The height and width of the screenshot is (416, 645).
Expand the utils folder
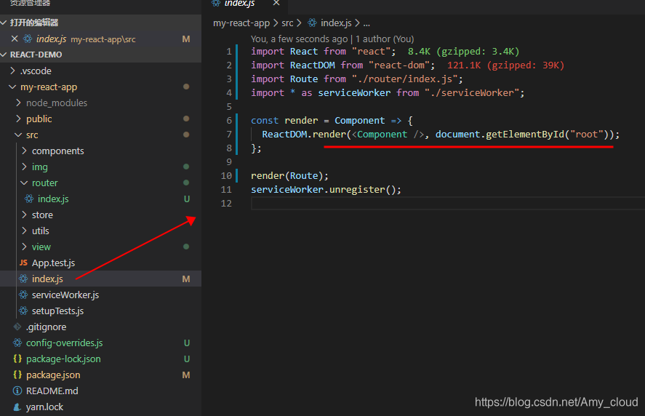click(24, 231)
